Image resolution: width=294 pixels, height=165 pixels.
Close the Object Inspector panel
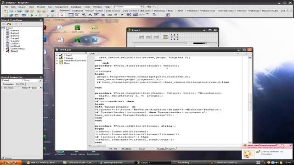[41, 77]
